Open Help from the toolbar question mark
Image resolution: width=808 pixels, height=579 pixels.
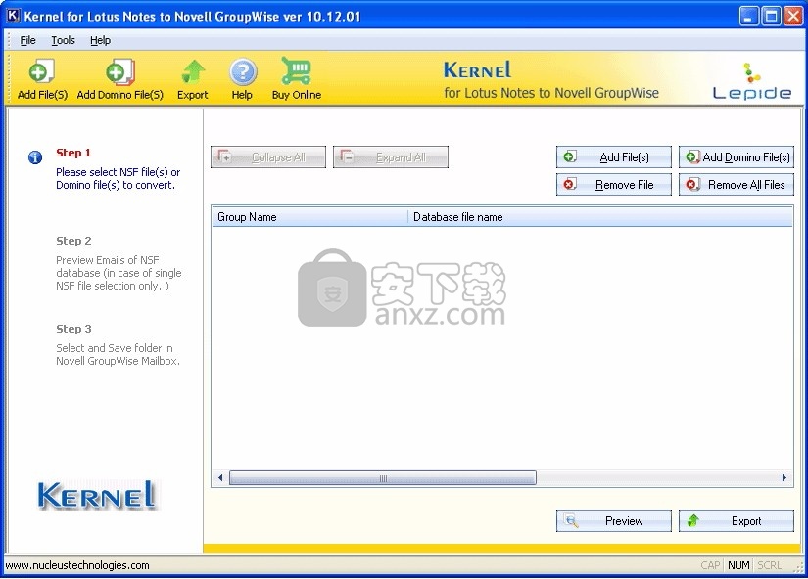coord(243,72)
